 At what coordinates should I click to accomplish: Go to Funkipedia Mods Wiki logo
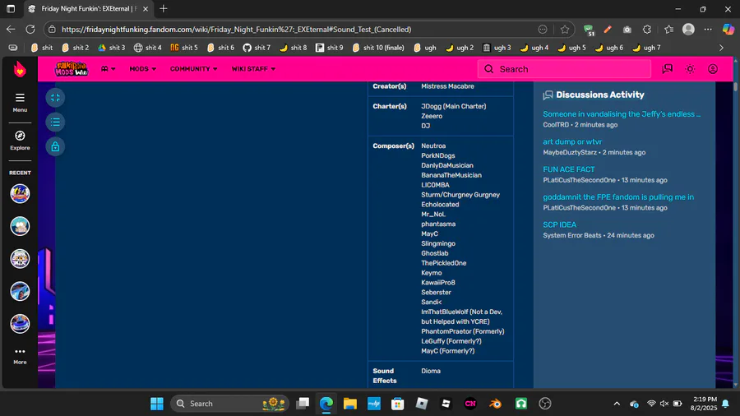click(72, 69)
